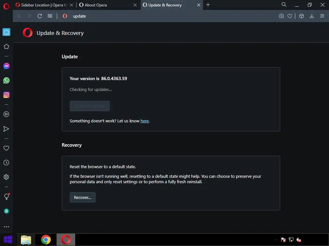Open Bookmarks star in sidebar
The image size is (329, 246).
6,46
